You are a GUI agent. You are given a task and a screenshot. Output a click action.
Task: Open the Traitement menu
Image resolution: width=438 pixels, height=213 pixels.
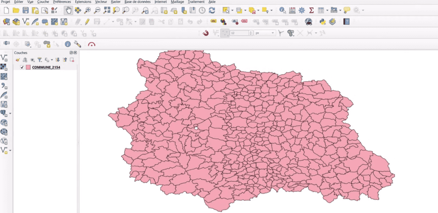coord(196,2)
